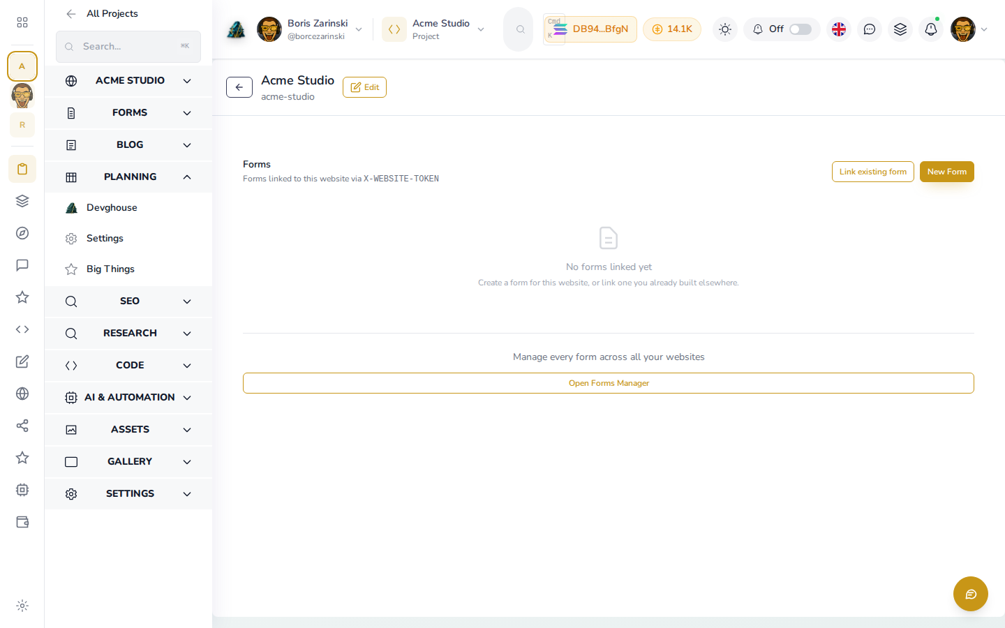Open the clipboard icon in left rail
This screenshot has height=628, width=1005.
coord(22,169)
